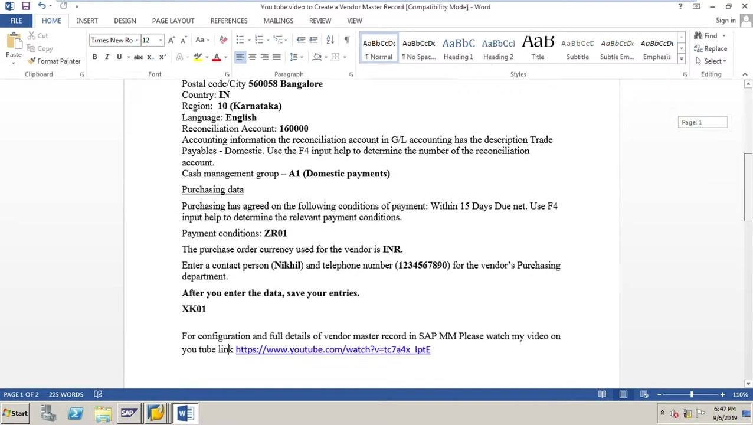Toggle Align Left paragraph button
Image resolution: width=753 pixels, height=425 pixels.
tap(240, 57)
